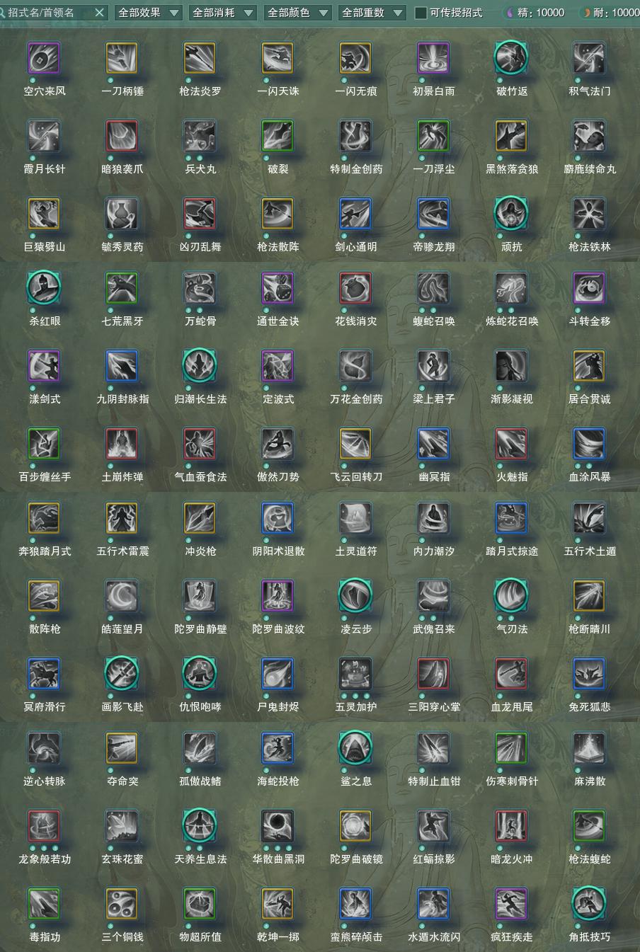640x952 pixels.
Task: Select the 鲨之息 shark skill icon
Action: click(355, 749)
